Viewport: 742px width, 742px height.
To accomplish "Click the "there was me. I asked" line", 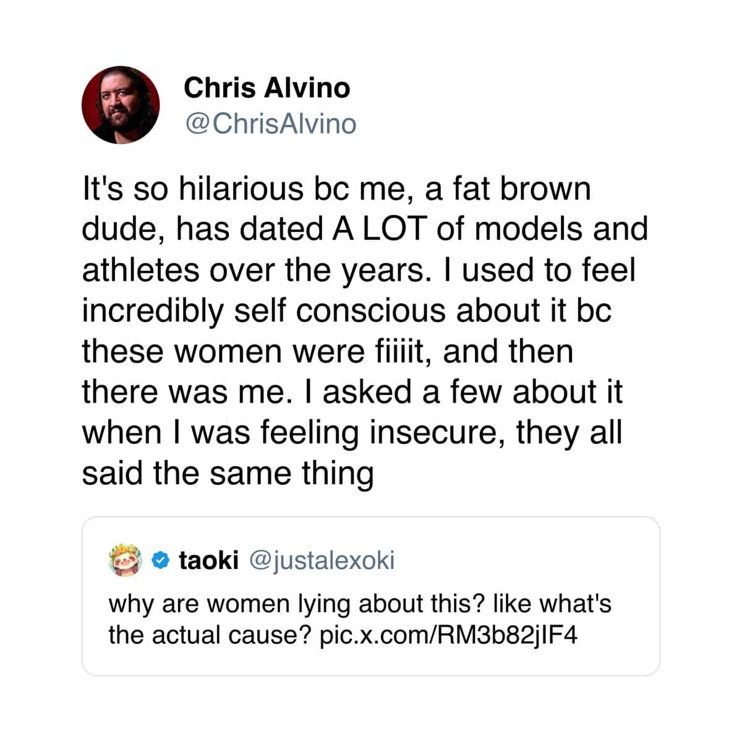I will point(352,392).
